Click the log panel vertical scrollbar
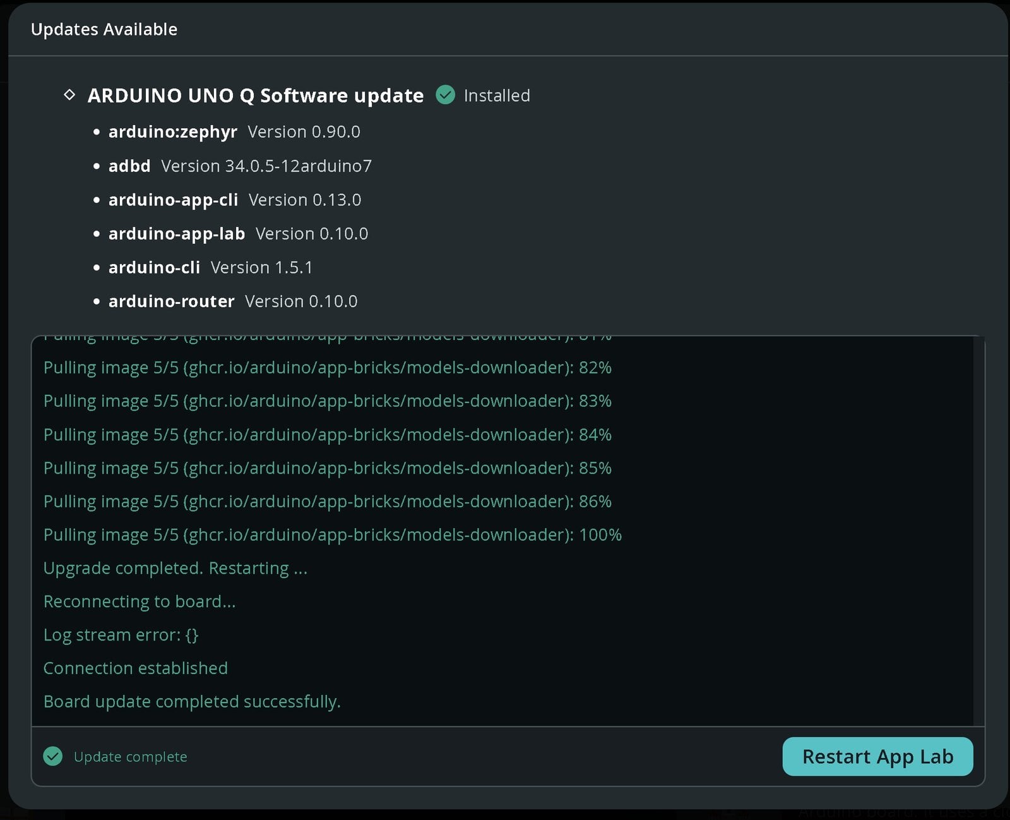Viewport: 1010px width, 820px height. coord(978,531)
